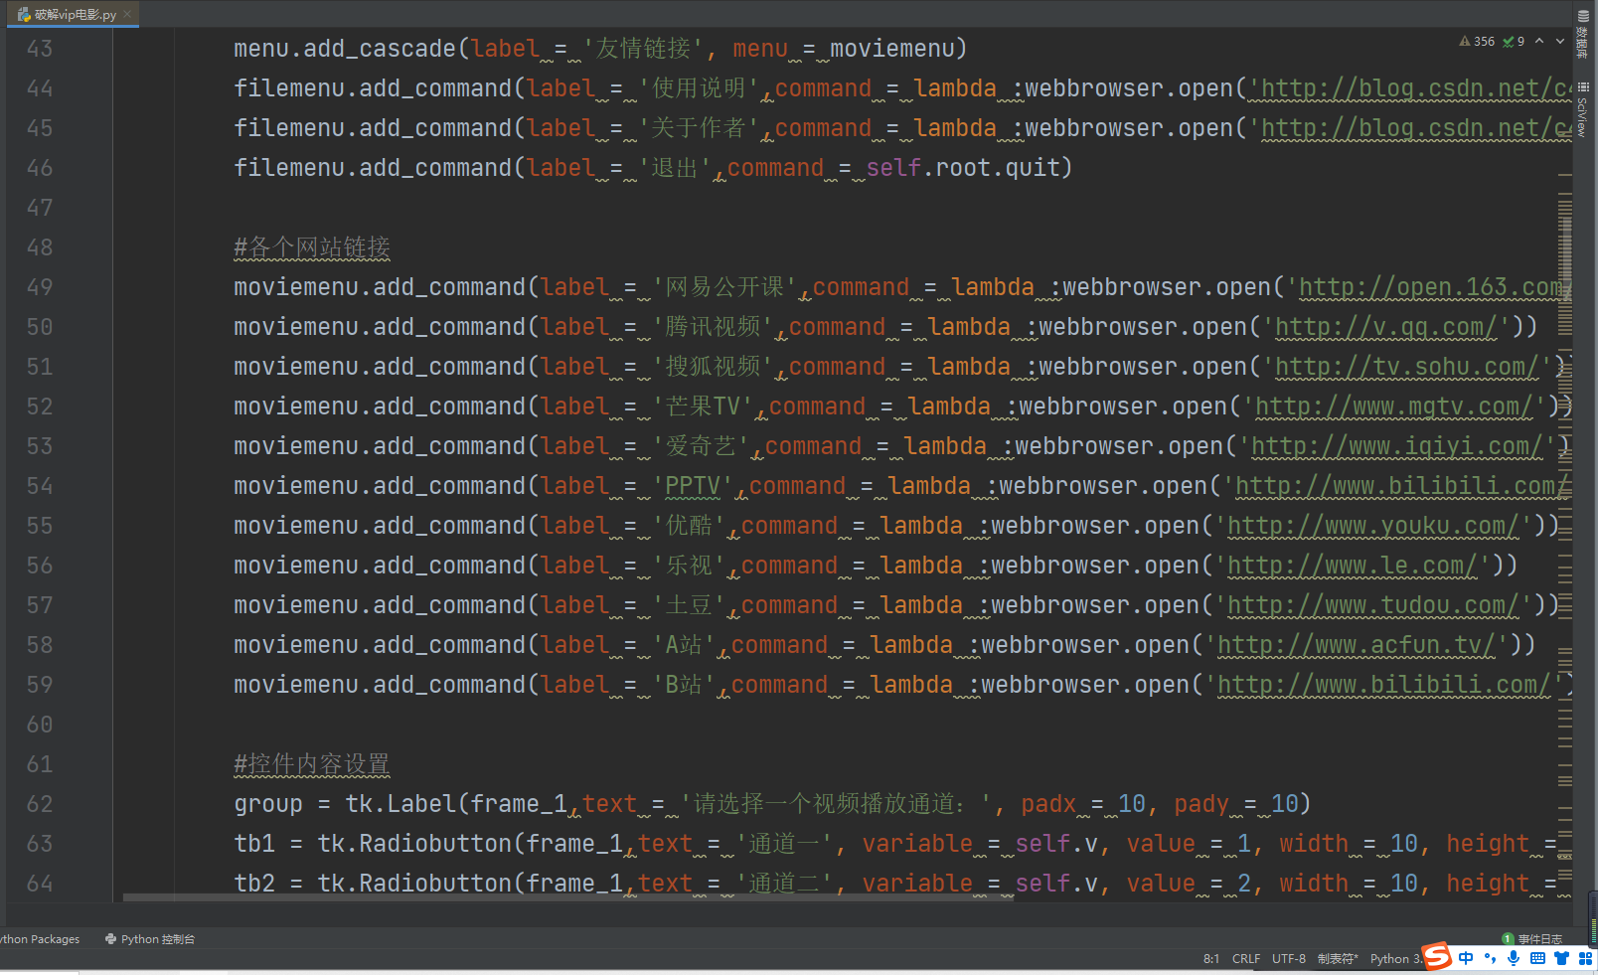Click the http://www.mgtv.com/ URL on line 52
Screen dimensions: 1598x975
[x=1393, y=406]
